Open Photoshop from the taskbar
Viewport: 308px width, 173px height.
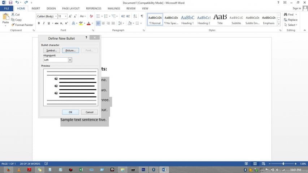[x=143, y=170]
